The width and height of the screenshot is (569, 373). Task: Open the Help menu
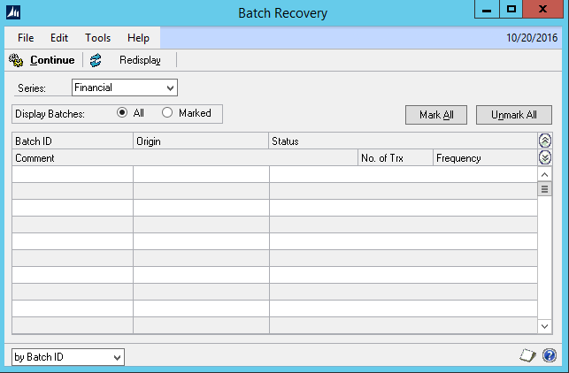tap(138, 38)
